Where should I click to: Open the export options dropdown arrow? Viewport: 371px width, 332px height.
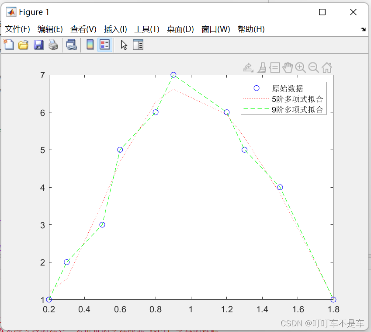click(x=253, y=70)
